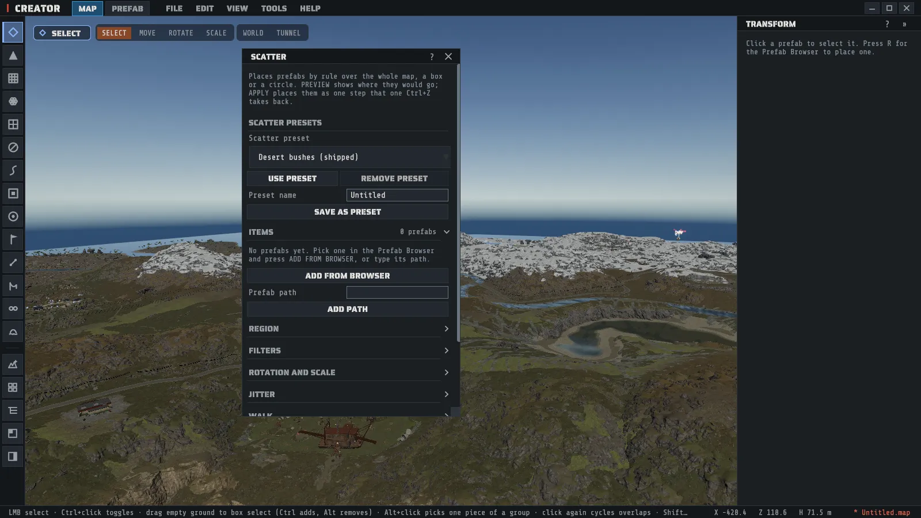The height and width of the screenshot is (518, 921).
Task: Click ADD FROM BROWSER button
Action: (348, 276)
